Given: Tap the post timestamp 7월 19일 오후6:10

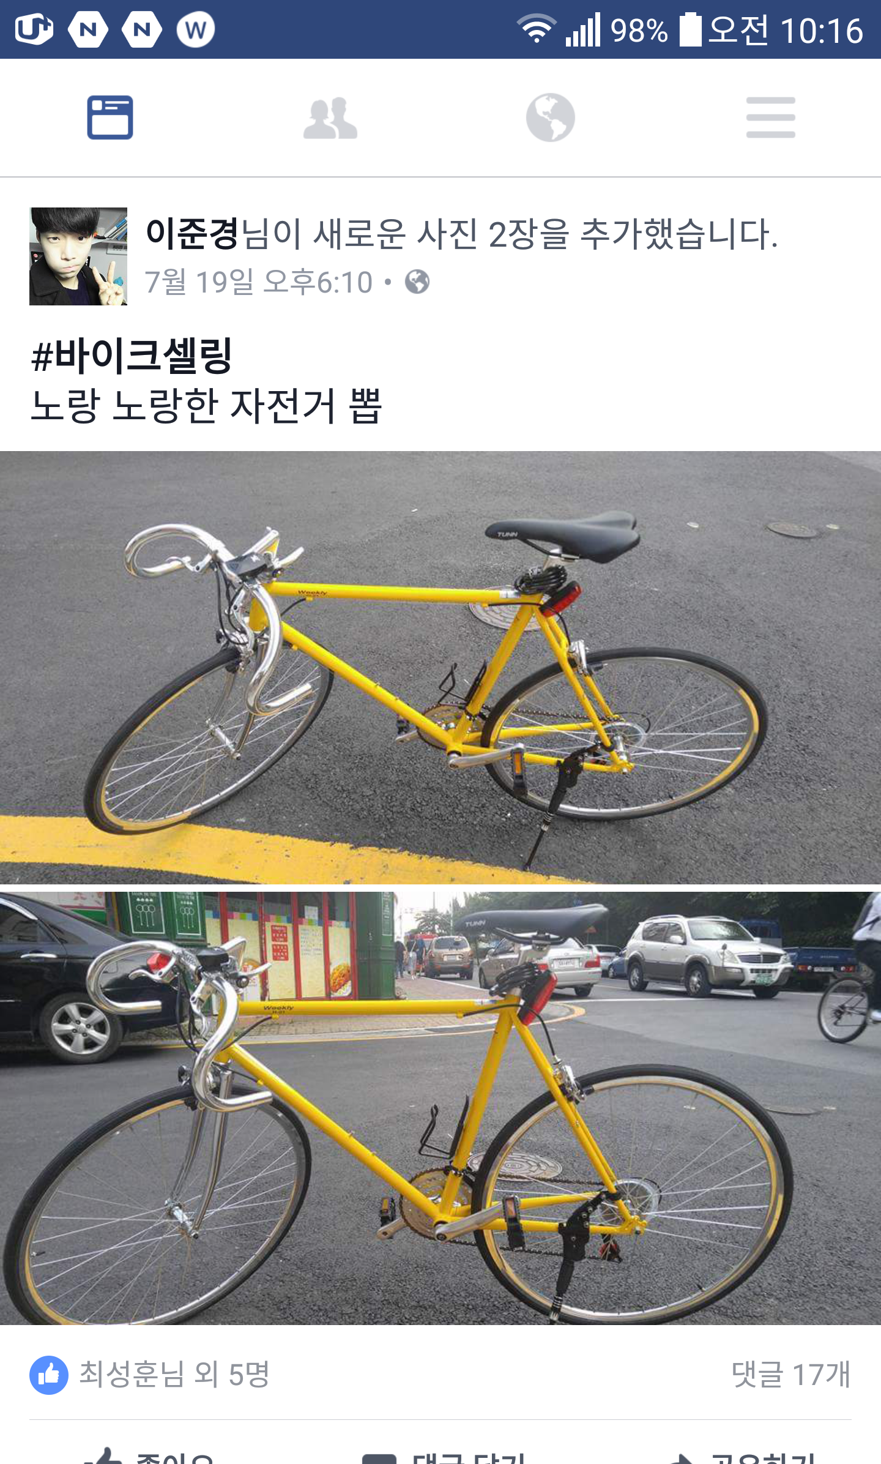Looking at the screenshot, I should click(259, 282).
